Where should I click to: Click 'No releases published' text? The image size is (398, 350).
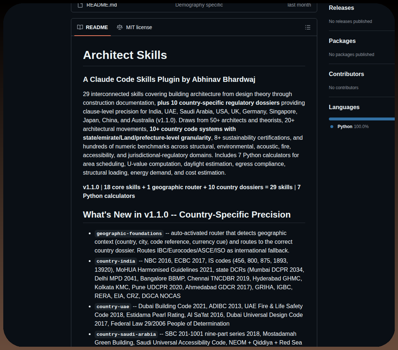[x=350, y=21]
